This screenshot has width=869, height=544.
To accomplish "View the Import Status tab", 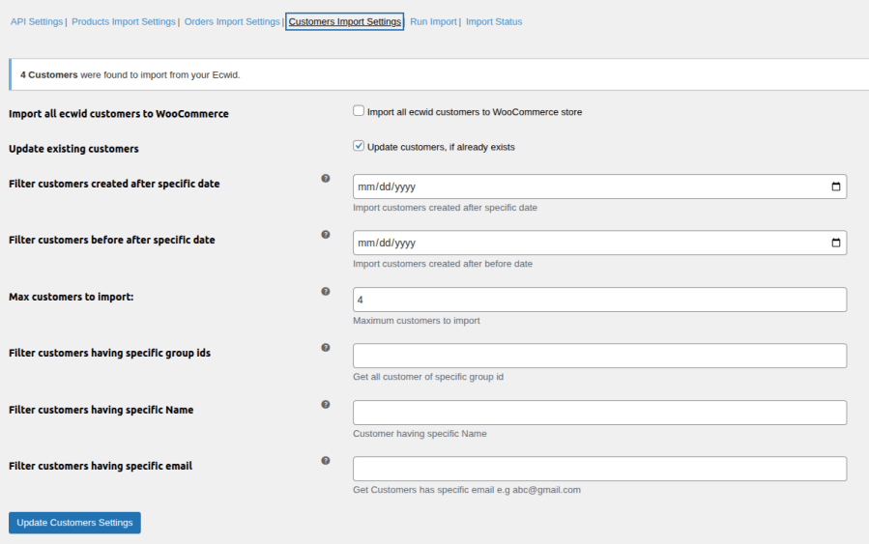I will [x=494, y=21].
